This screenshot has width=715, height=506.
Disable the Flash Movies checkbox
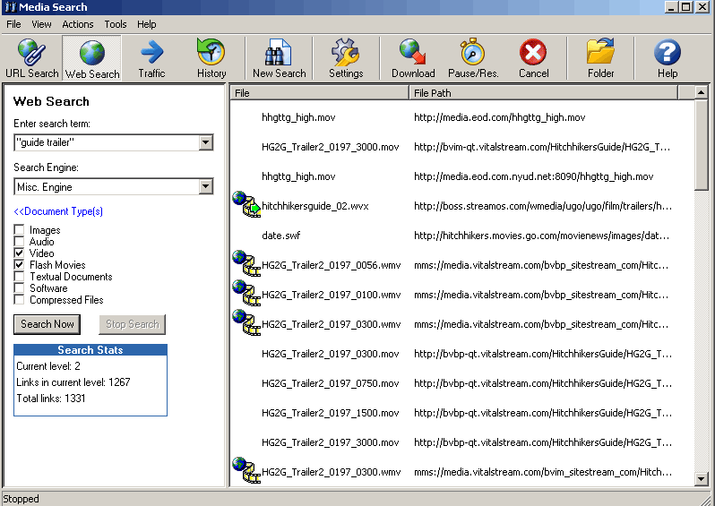20,265
